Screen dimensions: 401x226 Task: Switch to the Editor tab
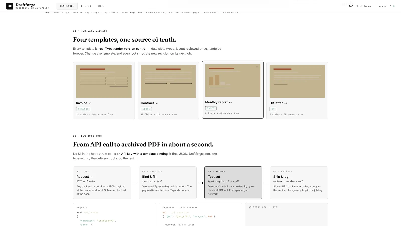tap(86, 6)
